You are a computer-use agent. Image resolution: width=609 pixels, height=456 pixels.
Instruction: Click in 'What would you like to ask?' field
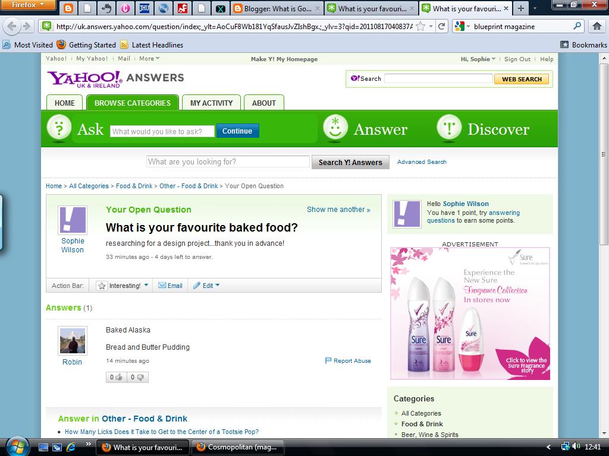click(162, 131)
